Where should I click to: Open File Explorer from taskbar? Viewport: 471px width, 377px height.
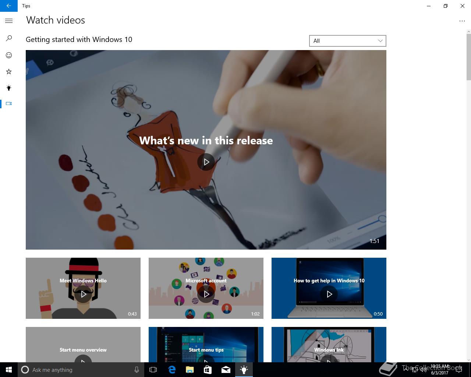[x=190, y=370]
